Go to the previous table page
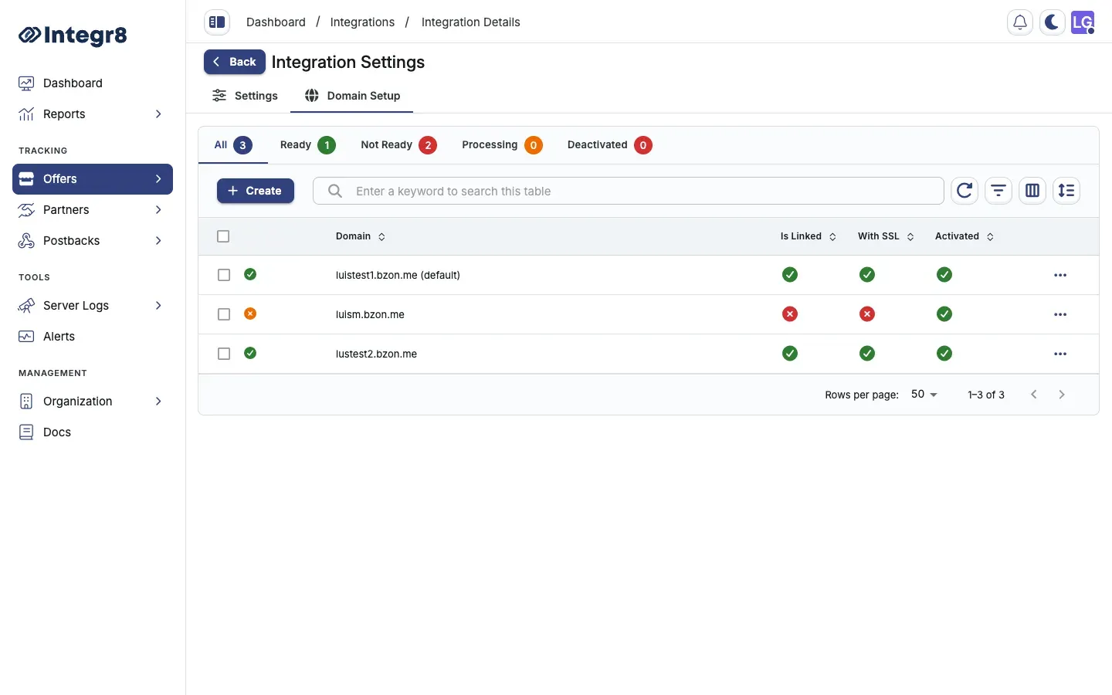Image resolution: width=1112 pixels, height=695 pixels. (x=1034, y=395)
